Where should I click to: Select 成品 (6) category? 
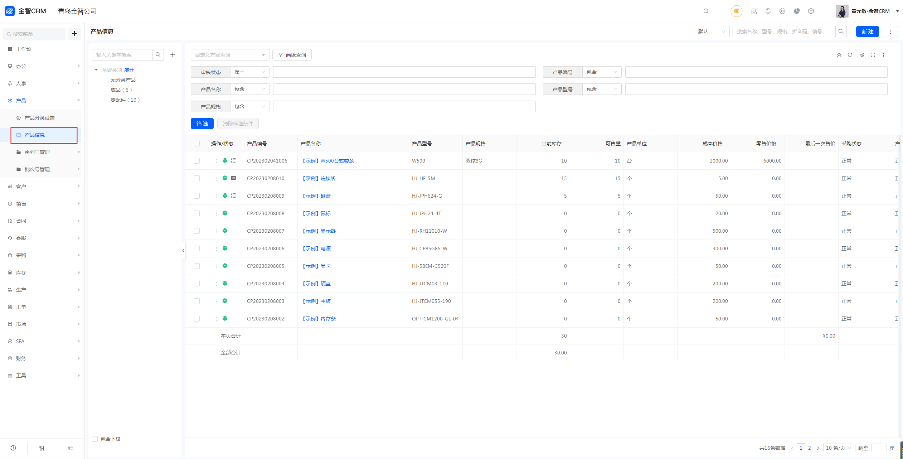(121, 90)
